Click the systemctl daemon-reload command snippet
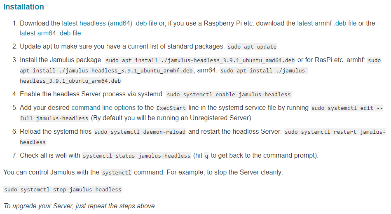 [140, 132]
